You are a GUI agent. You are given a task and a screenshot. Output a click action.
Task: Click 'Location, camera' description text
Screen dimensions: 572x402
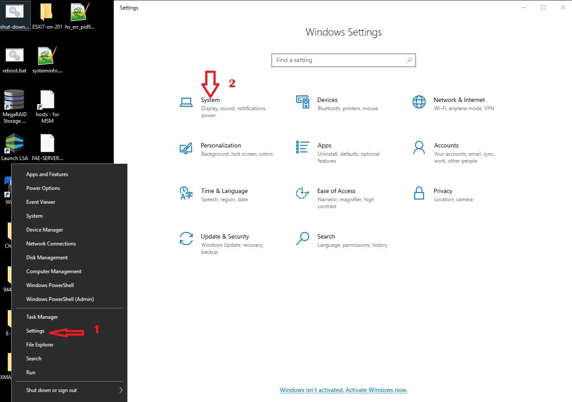453,199
